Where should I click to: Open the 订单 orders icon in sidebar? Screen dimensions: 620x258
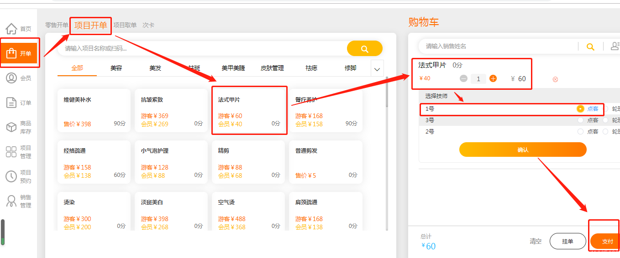(11, 103)
